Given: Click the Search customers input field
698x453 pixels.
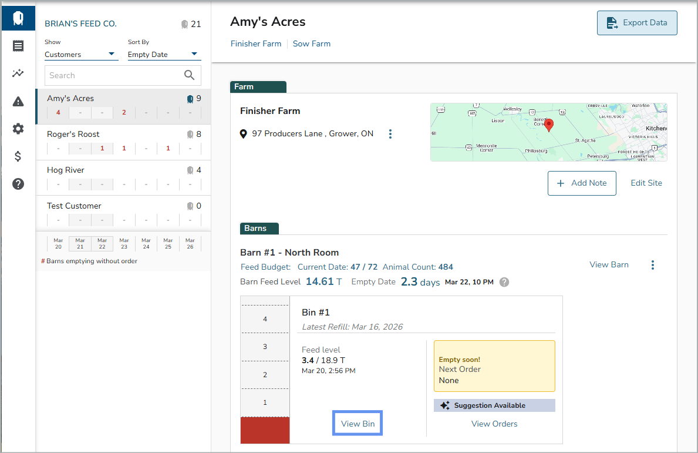Looking at the screenshot, I should coord(114,75).
